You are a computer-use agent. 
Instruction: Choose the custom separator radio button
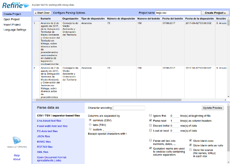(x=90, y=129)
